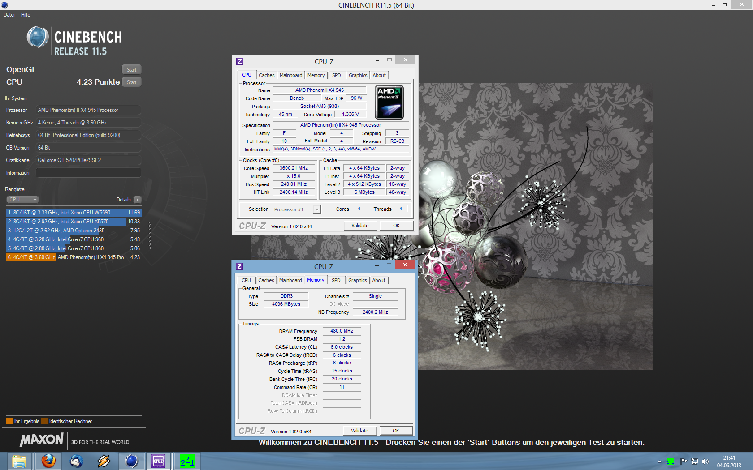Click the CPU-Z logo in the Memory window title

point(239,266)
